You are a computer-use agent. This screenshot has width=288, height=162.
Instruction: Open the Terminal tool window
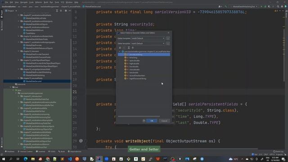point(40,152)
